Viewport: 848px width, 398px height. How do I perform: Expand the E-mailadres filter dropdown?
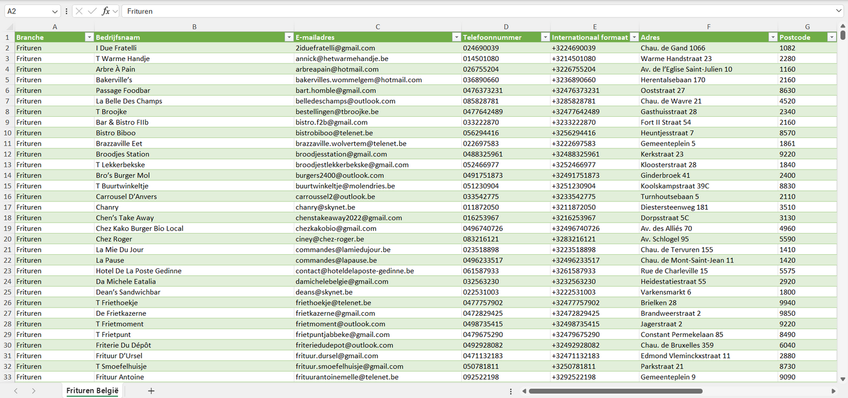457,38
